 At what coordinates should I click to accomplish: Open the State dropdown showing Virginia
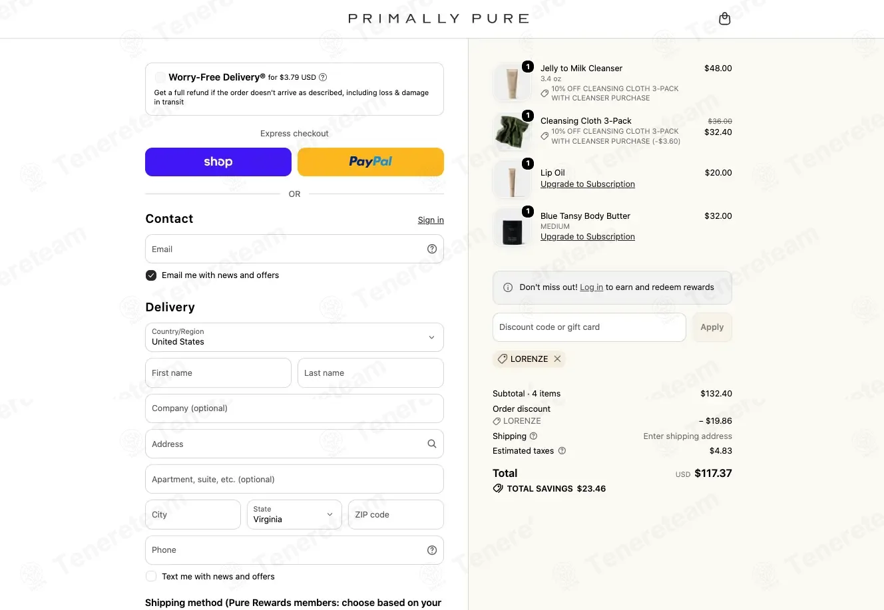point(294,515)
